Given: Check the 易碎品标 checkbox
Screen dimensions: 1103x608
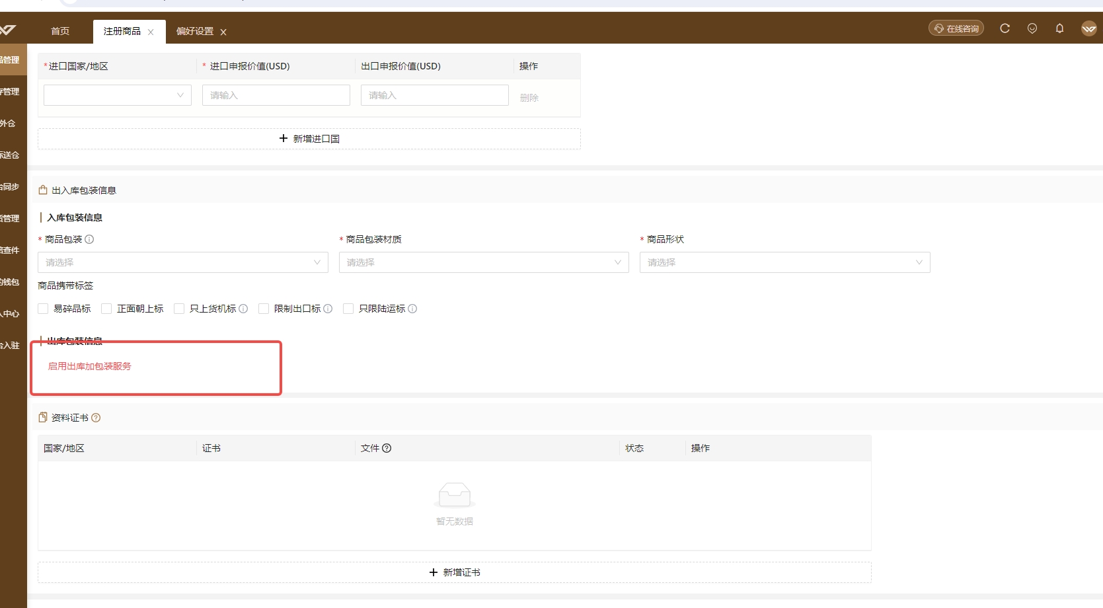Looking at the screenshot, I should [43, 309].
